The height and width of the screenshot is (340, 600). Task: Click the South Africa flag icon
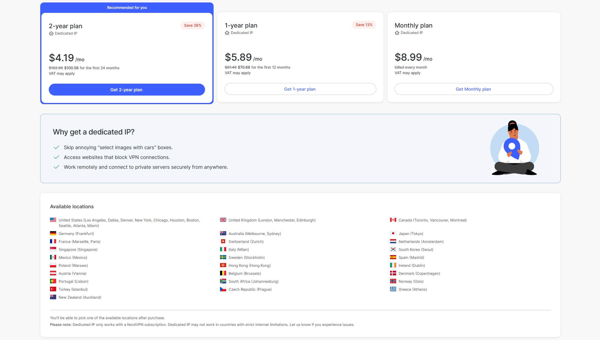(x=223, y=281)
